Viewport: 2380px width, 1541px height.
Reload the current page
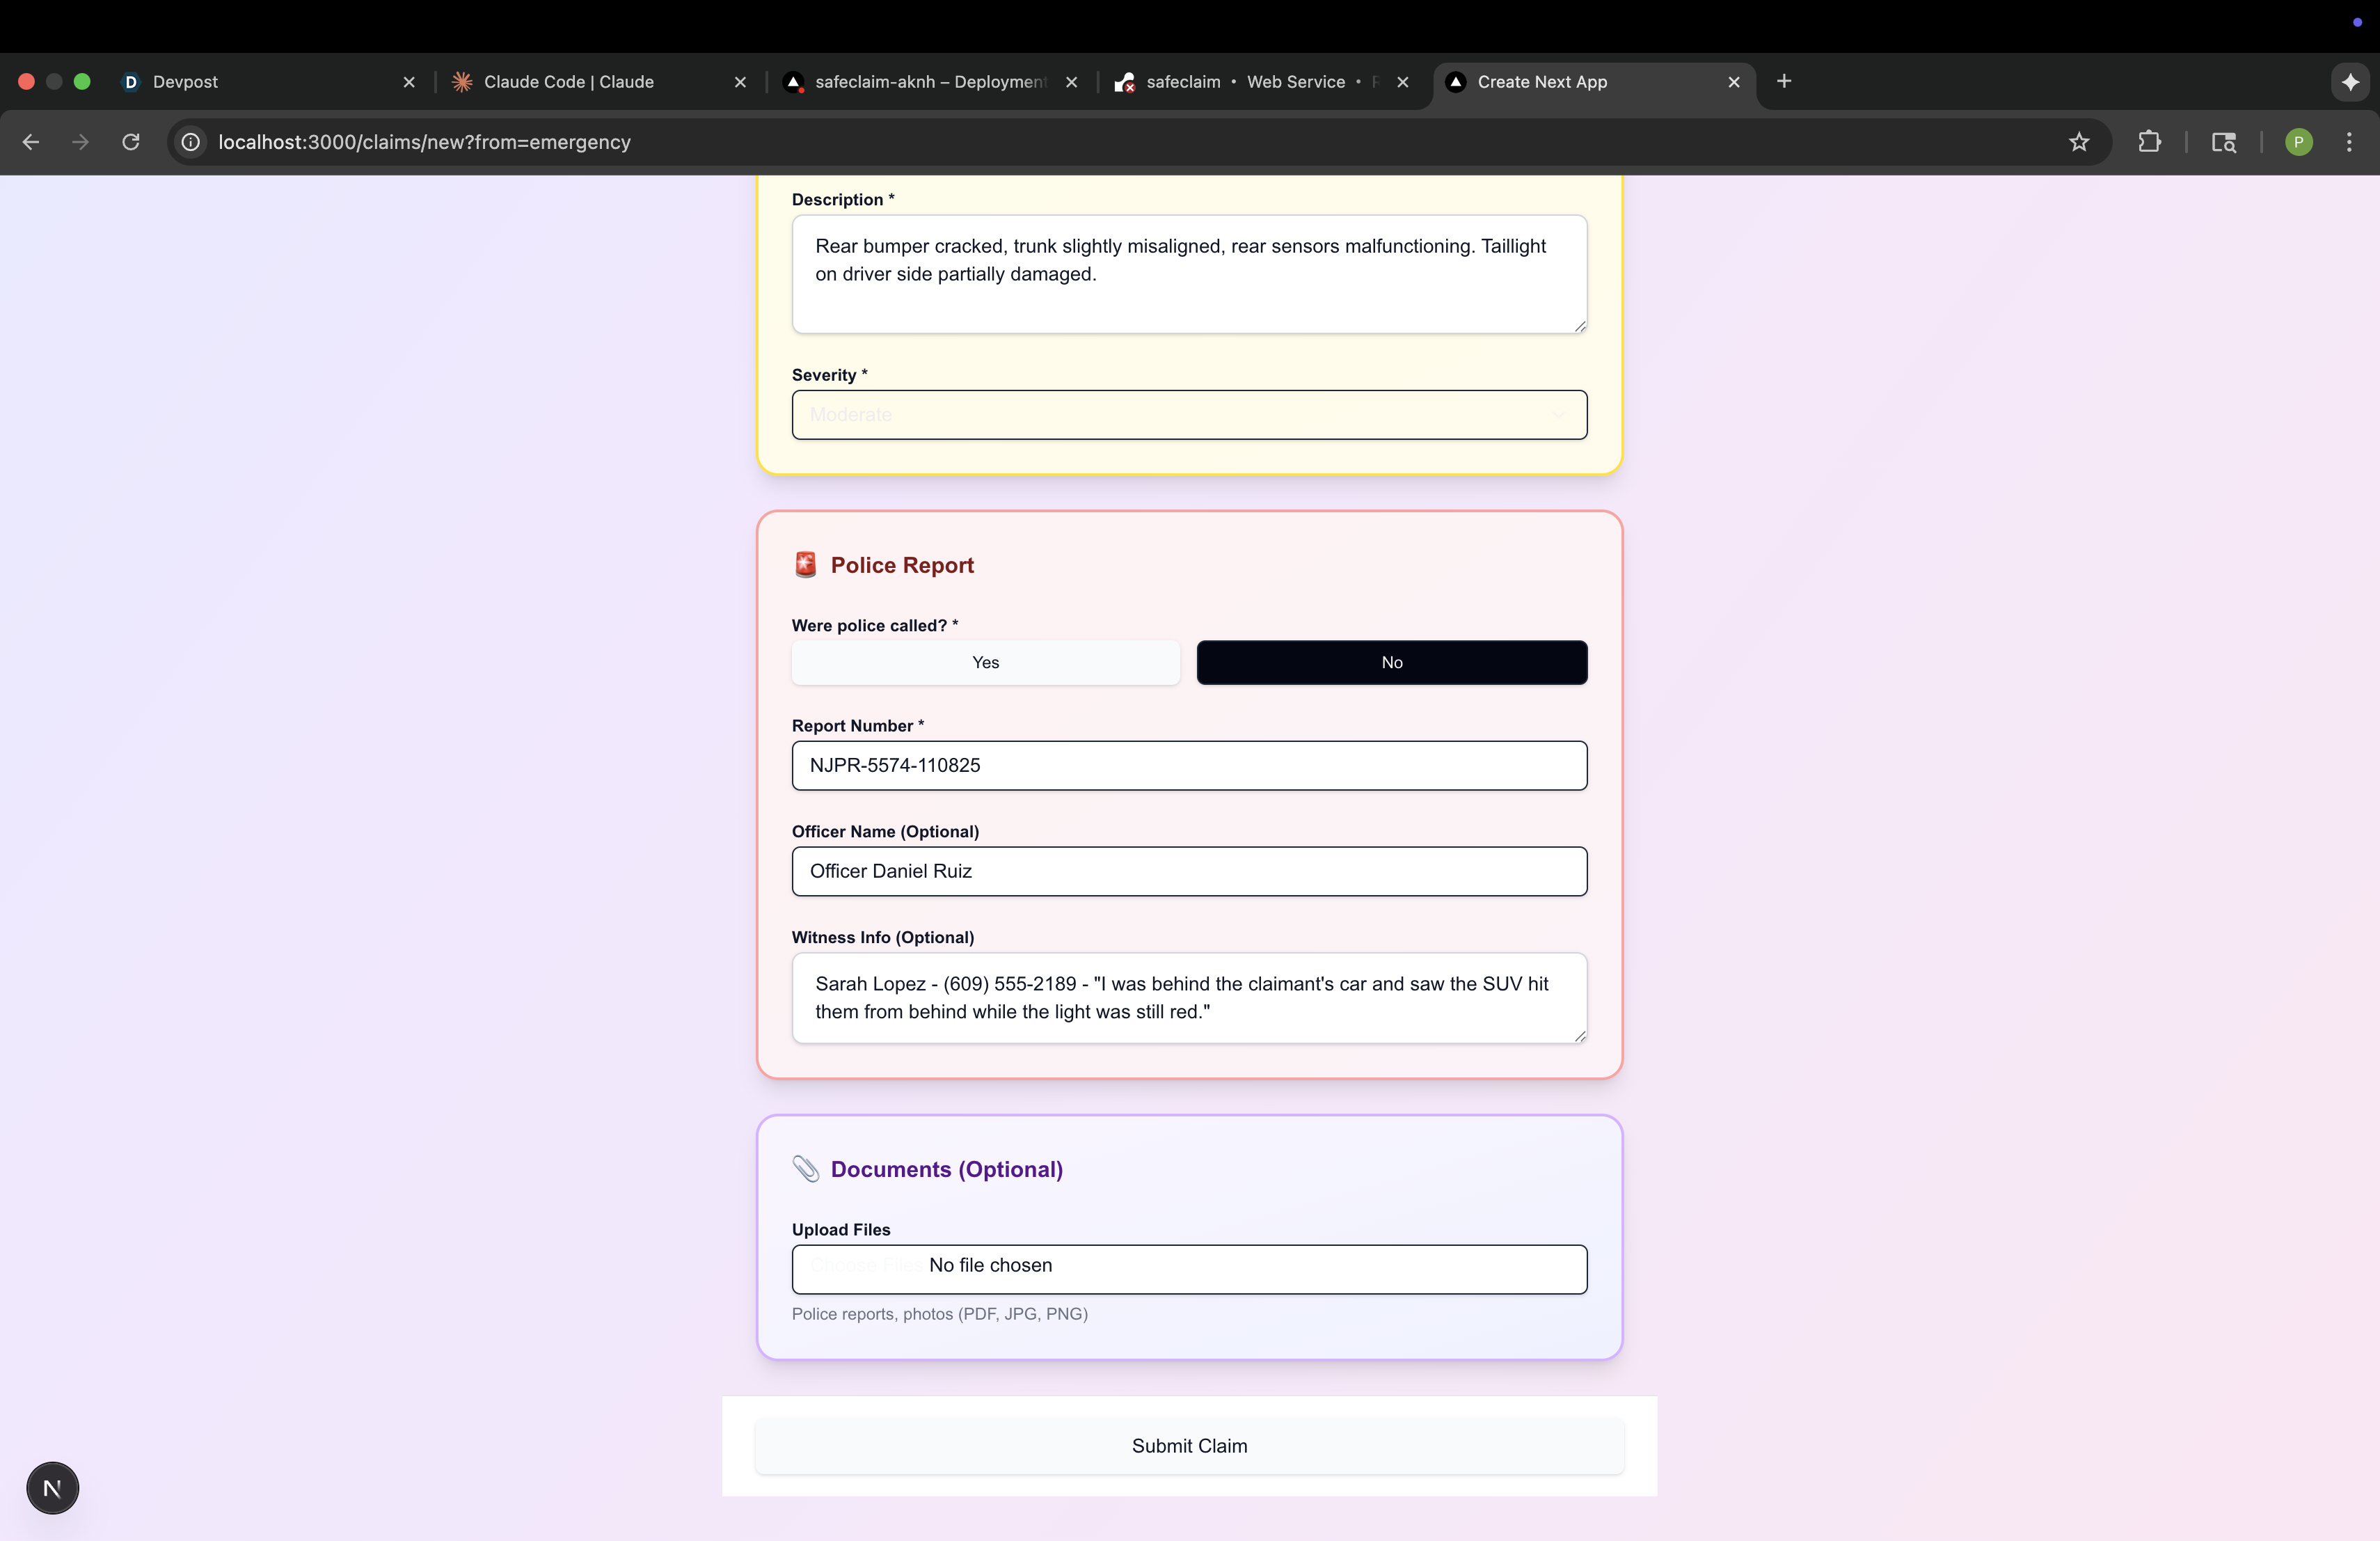[131, 142]
